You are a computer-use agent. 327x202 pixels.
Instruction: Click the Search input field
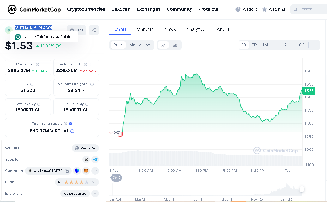(309, 9)
